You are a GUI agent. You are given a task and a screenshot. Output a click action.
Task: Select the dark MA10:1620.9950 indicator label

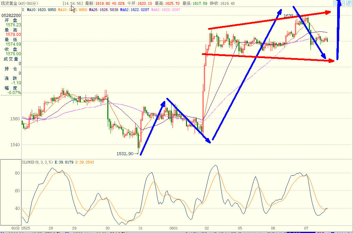(x=41, y=10)
